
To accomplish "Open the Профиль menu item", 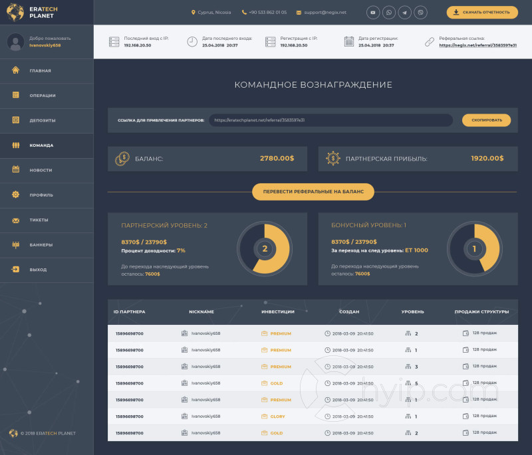I will [47, 195].
